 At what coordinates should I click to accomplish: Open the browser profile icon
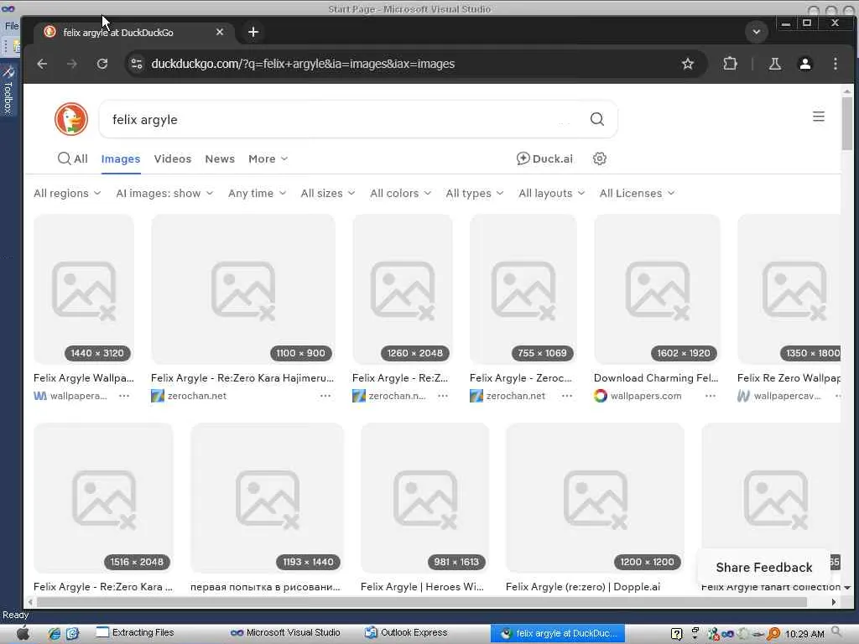coord(804,64)
